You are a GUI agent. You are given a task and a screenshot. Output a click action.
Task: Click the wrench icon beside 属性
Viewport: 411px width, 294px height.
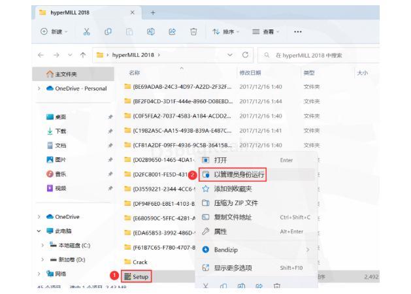click(x=206, y=232)
